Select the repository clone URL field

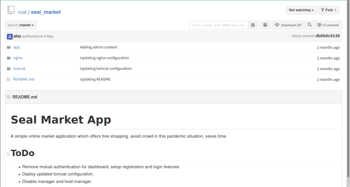[x=218, y=25]
